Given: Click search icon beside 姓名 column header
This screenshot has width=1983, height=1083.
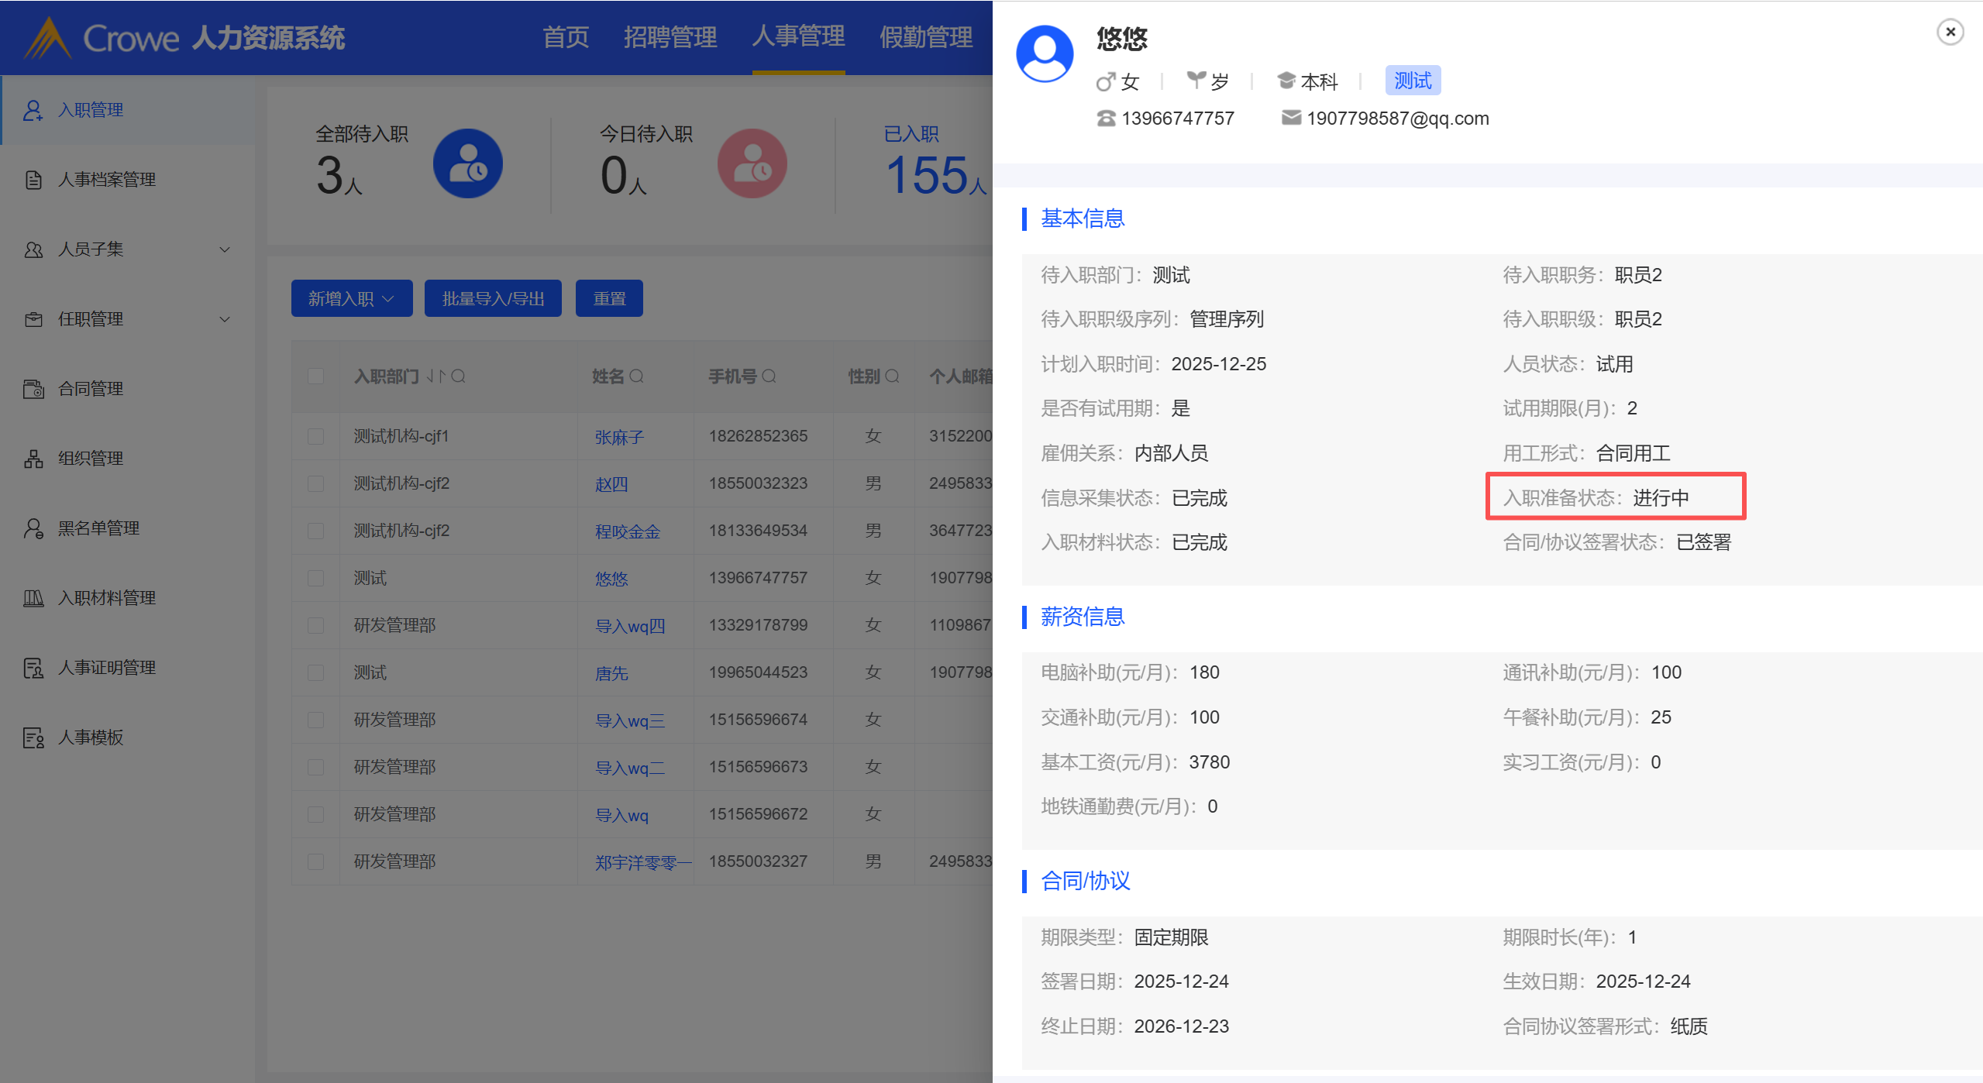Looking at the screenshot, I should (636, 376).
